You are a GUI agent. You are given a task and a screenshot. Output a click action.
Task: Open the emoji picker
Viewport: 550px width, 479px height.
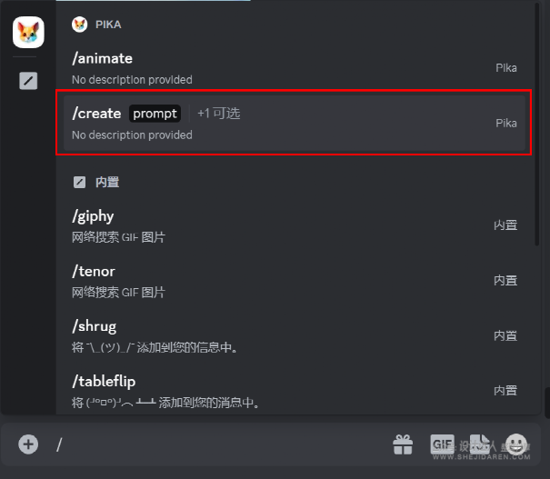[x=516, y=444]
